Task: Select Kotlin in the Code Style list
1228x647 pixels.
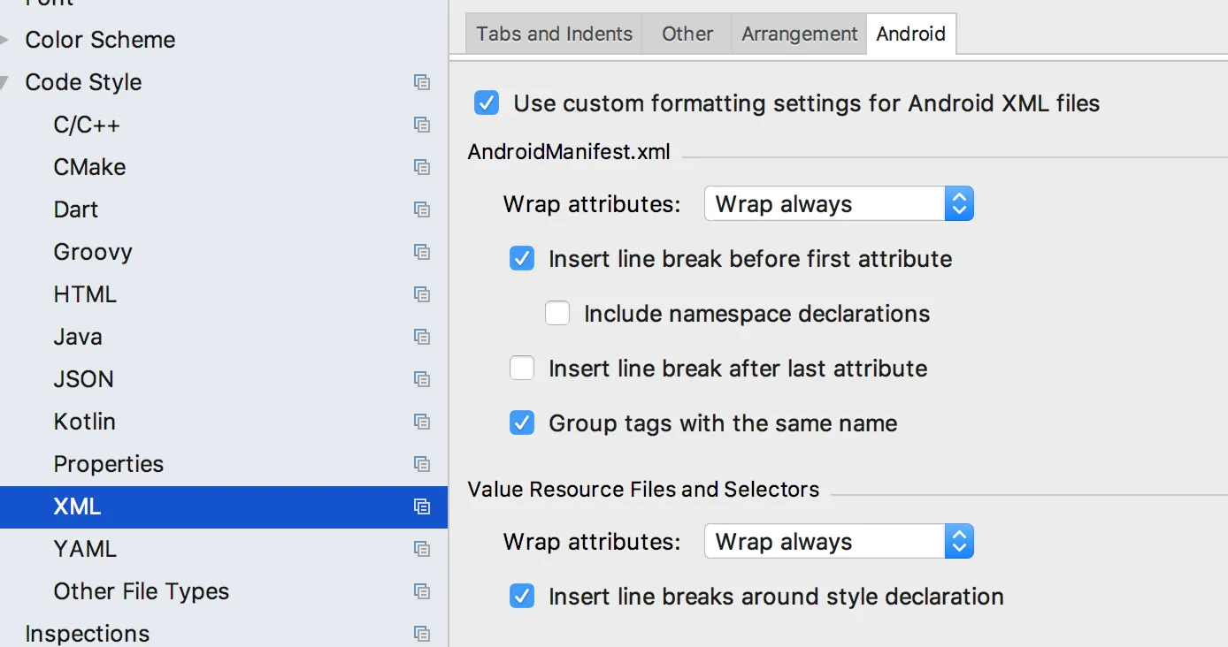Action: pos(84,422)
